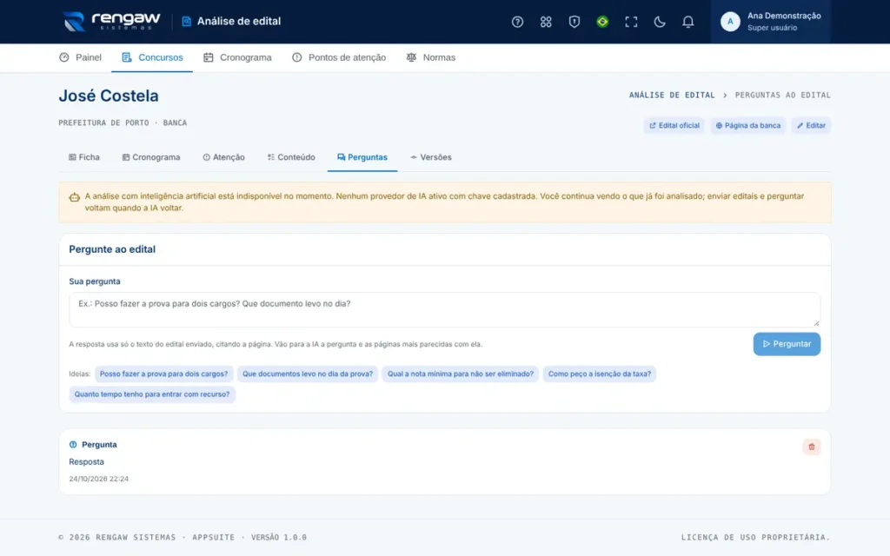Click the José Costela heading
890x556 pixels.
pos(109,96)
